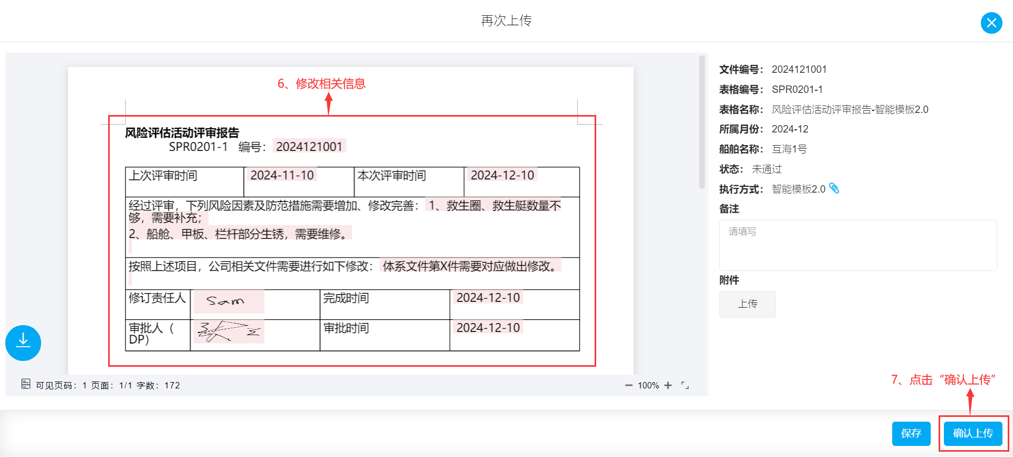Click the 字数: 172 status text

coord(158,385)
